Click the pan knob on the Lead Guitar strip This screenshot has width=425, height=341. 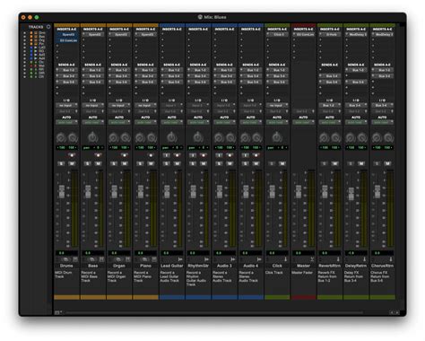point(172,137)
